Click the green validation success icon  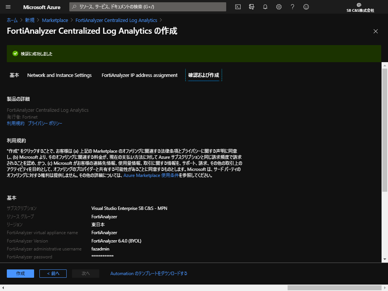(x=15, y=53)
